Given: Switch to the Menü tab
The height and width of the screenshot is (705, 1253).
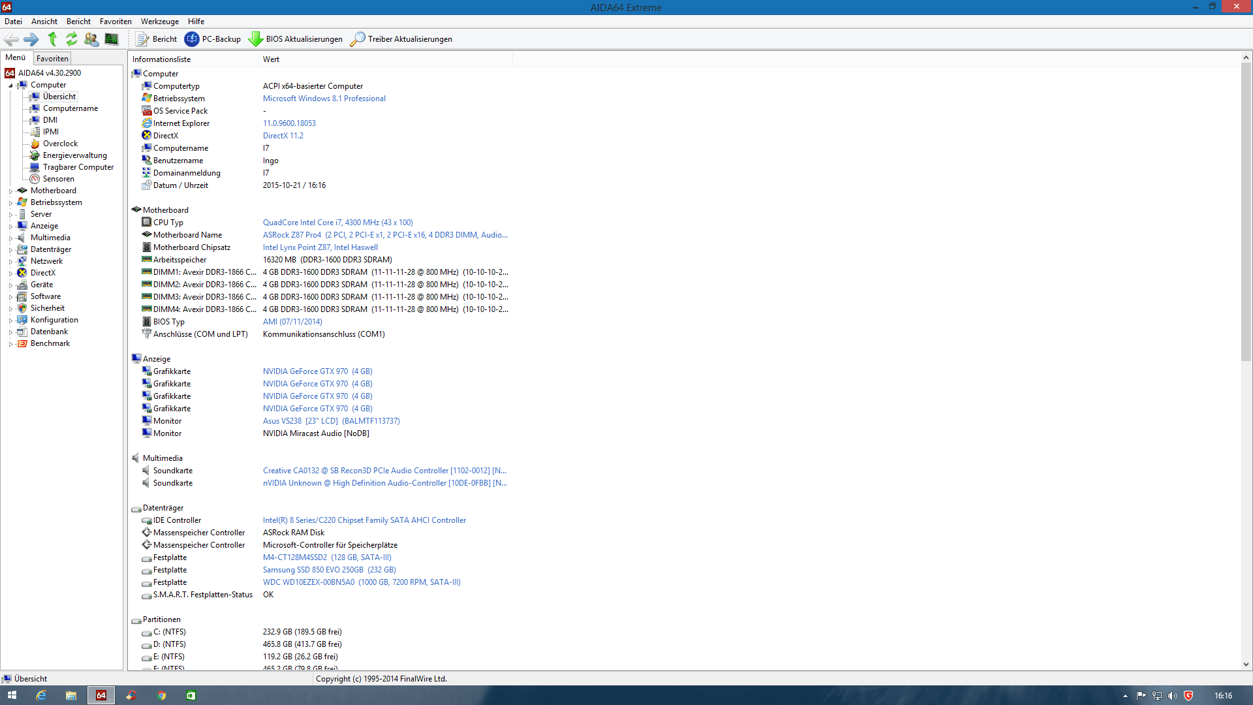Looking at the screenshot, I should pos(16,58).
